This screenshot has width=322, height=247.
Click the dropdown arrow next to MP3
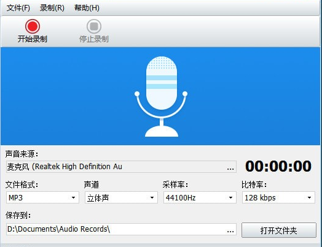pos(73,197)
